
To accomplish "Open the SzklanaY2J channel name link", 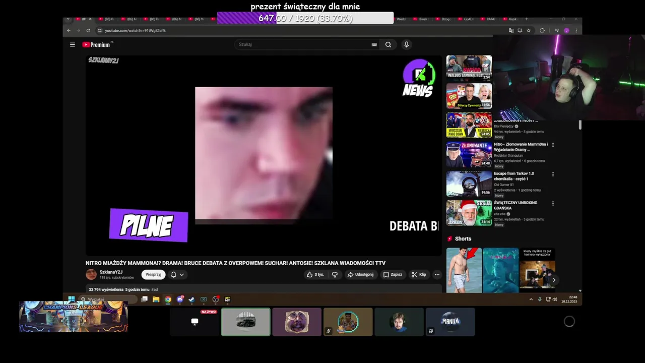I will point(111,272).
